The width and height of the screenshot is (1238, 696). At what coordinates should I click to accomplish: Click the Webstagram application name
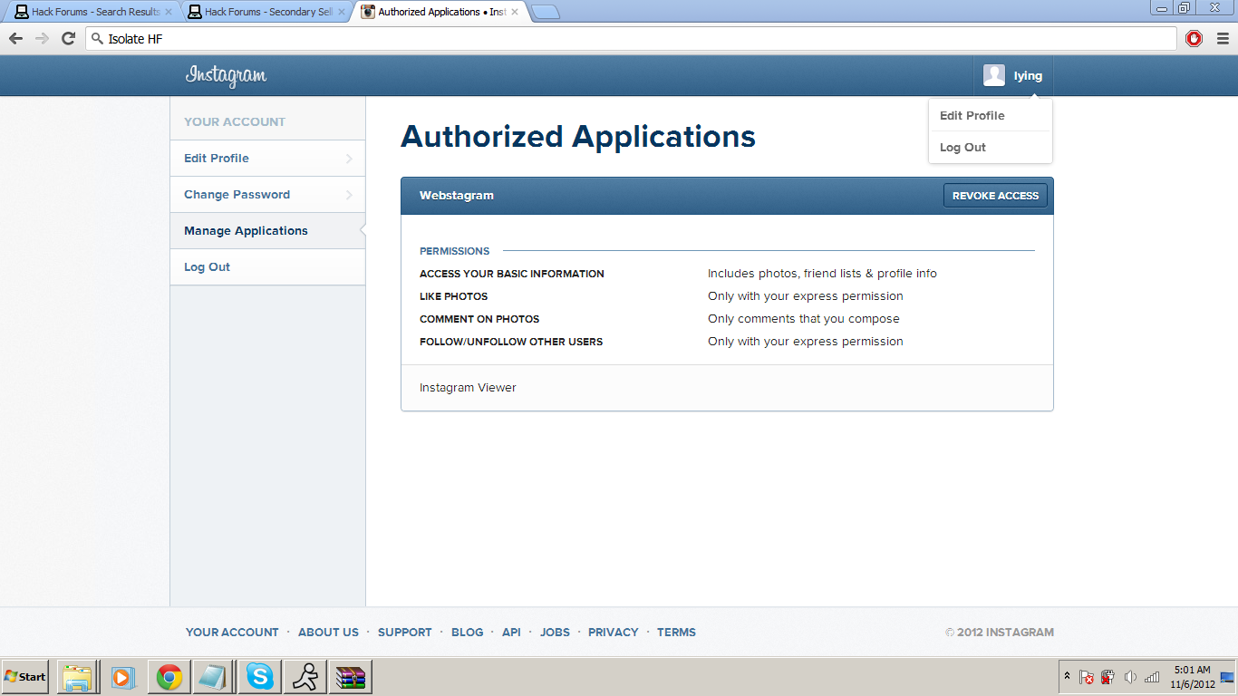[x=457, y=196]
